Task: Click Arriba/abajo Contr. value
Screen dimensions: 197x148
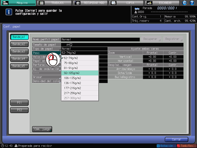Action: click(173, 69)
